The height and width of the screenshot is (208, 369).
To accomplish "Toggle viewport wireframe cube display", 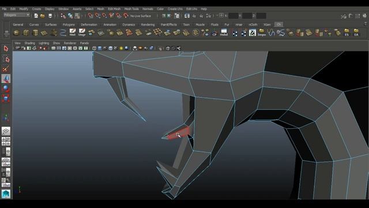I will click(94, 49).
